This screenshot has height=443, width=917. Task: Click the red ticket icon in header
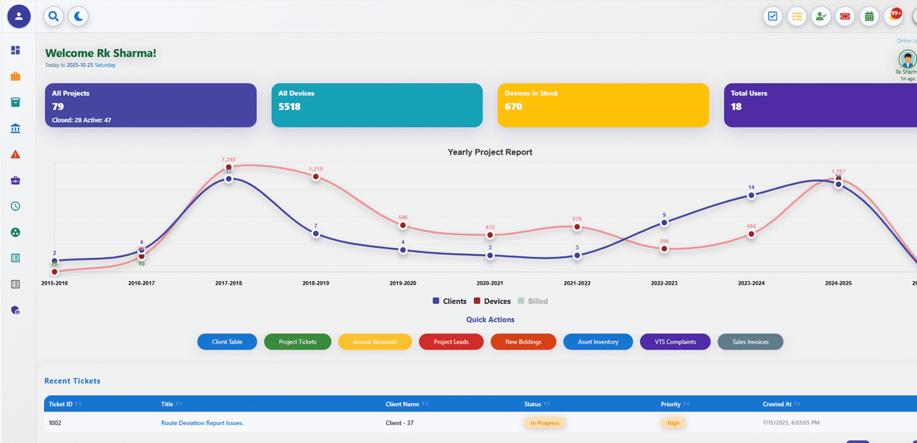(x=845, y=16)
